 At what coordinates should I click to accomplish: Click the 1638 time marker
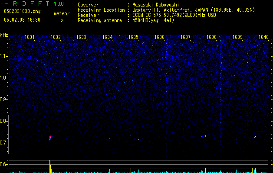[211, 37]
